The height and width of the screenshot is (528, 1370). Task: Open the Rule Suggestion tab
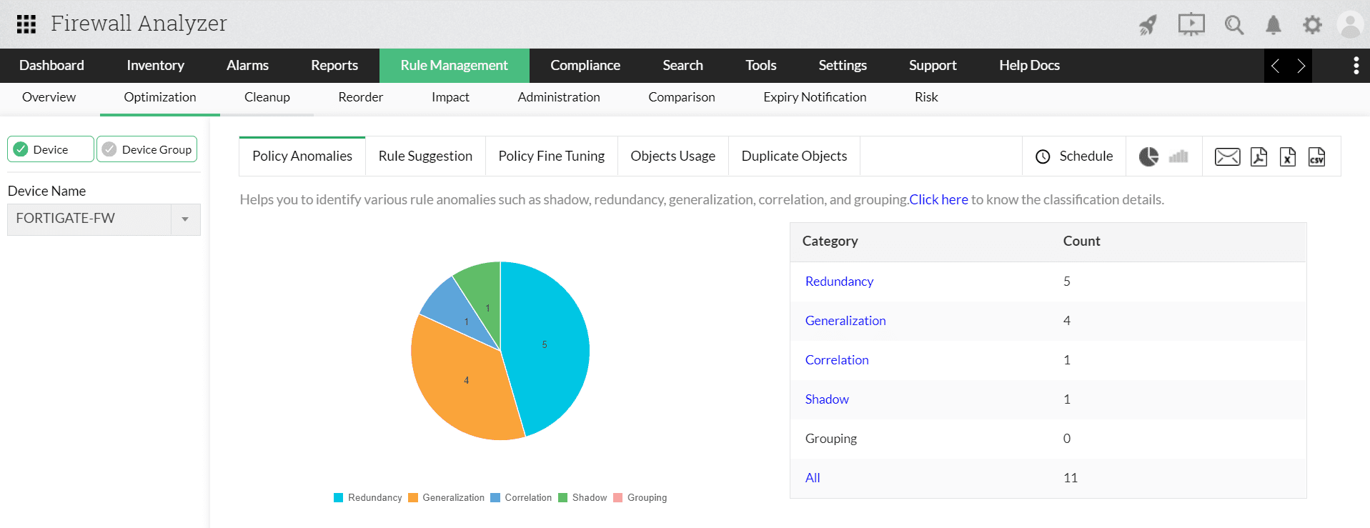pos(425,156)
